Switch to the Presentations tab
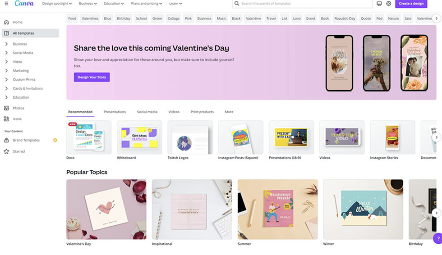This screenshot has height=255, width=442. pos(115,112)
